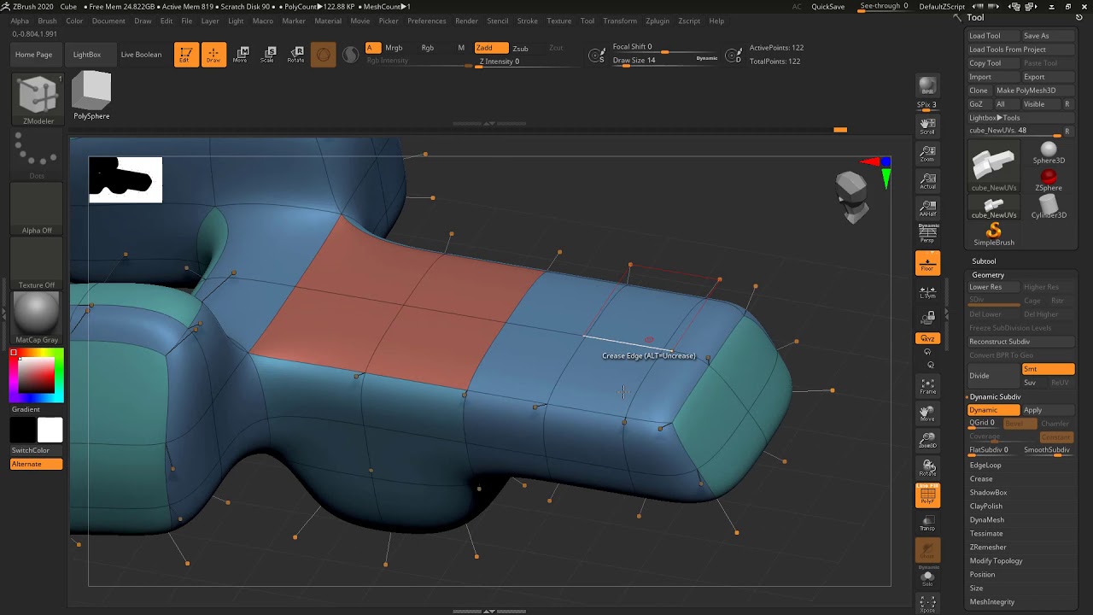Click the Move view icon in right shelf

point(927,413)
